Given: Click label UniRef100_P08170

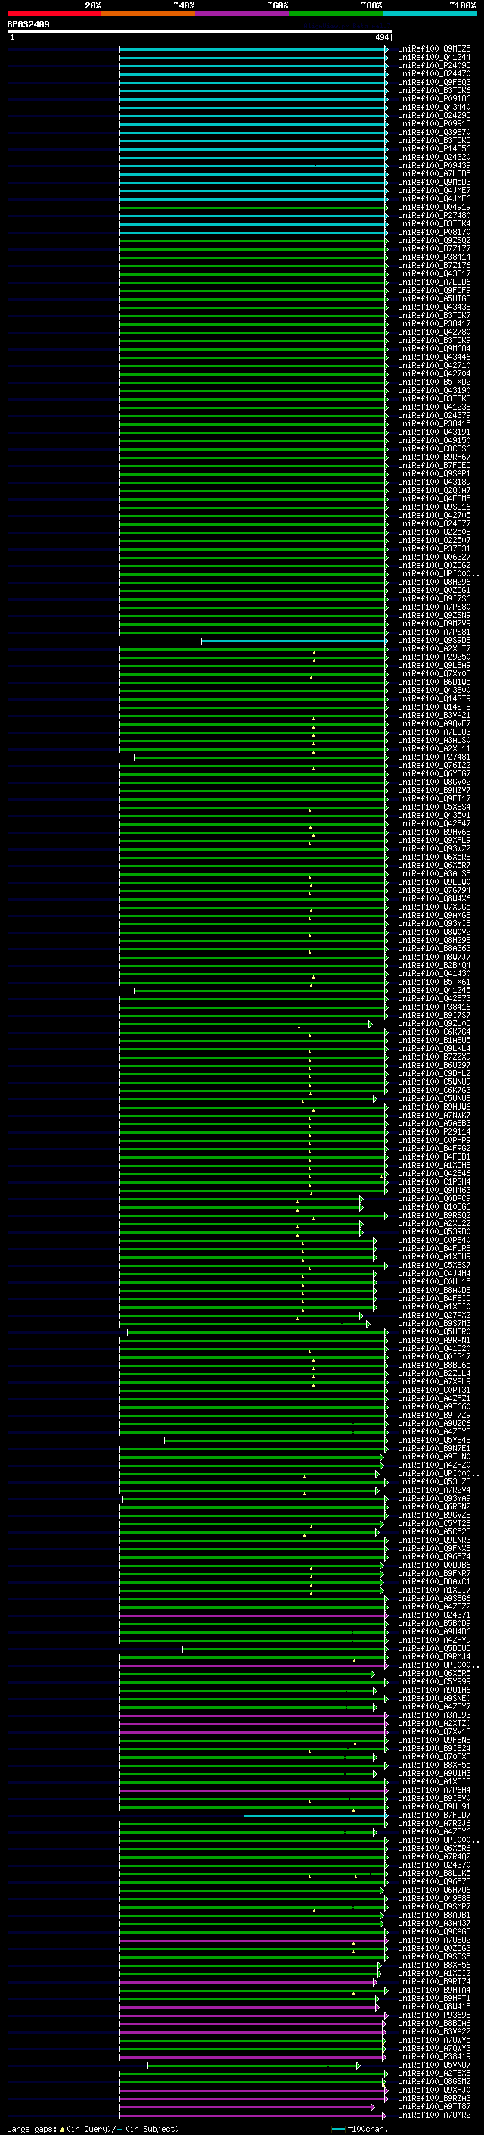Looking at the screenshot, I should (434, 232).
